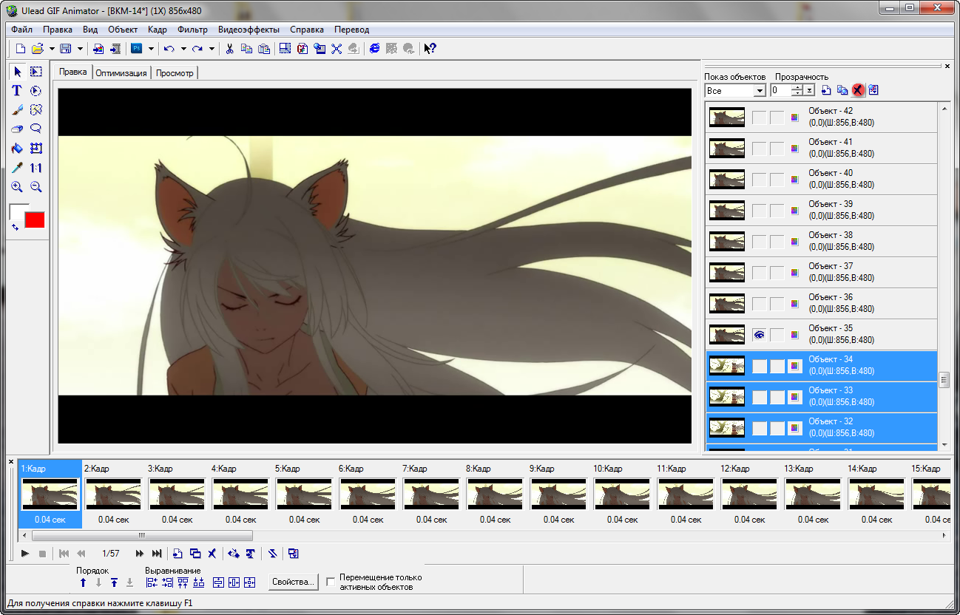
Task: Go to the next frame
Action: pyautogui.click(x=139, y=553)
